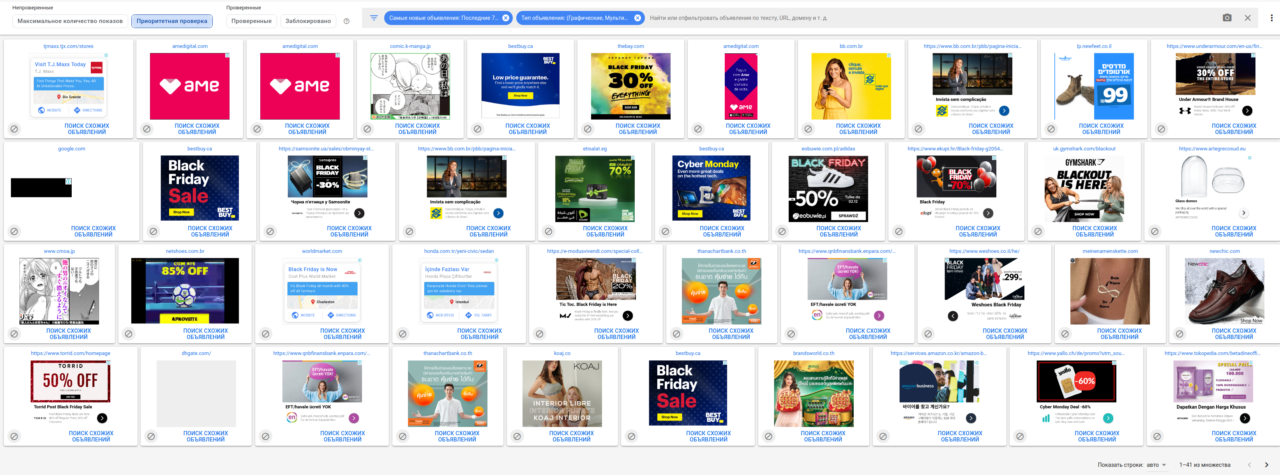The image size is (1280, 475).
Task: Remove the ad type filter chip
Action: pyautogui.click(x=637, y=18)
